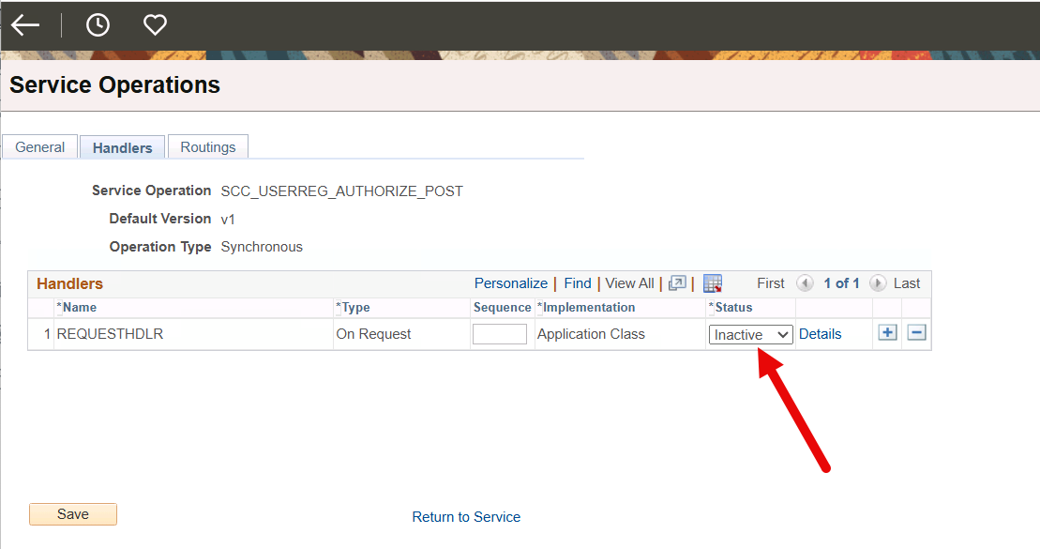Click View All in the grid header
This screenshot has width=1040, height=549.
click(x=629, y=283)
